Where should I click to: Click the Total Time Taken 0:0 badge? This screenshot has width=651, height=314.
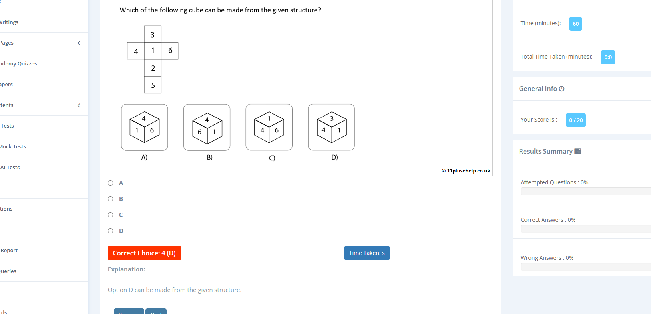pyautogui.click(x=607, y=57)
